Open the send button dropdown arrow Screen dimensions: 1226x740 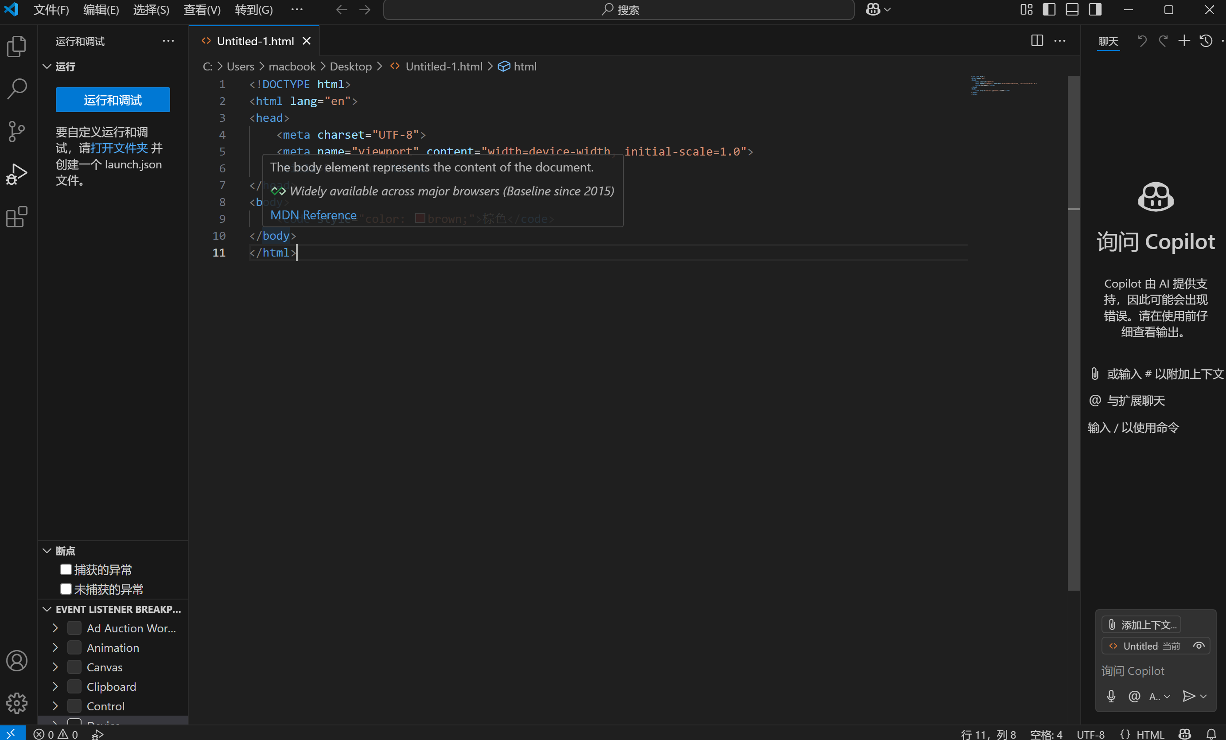1203,696
